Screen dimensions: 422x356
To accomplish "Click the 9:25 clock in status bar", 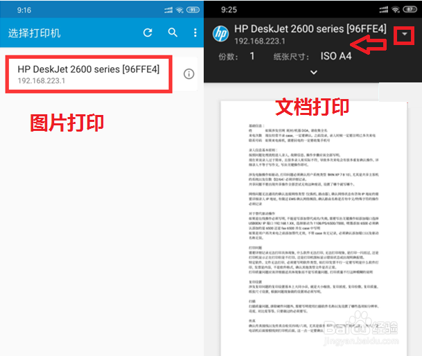I will click(229, 10).
